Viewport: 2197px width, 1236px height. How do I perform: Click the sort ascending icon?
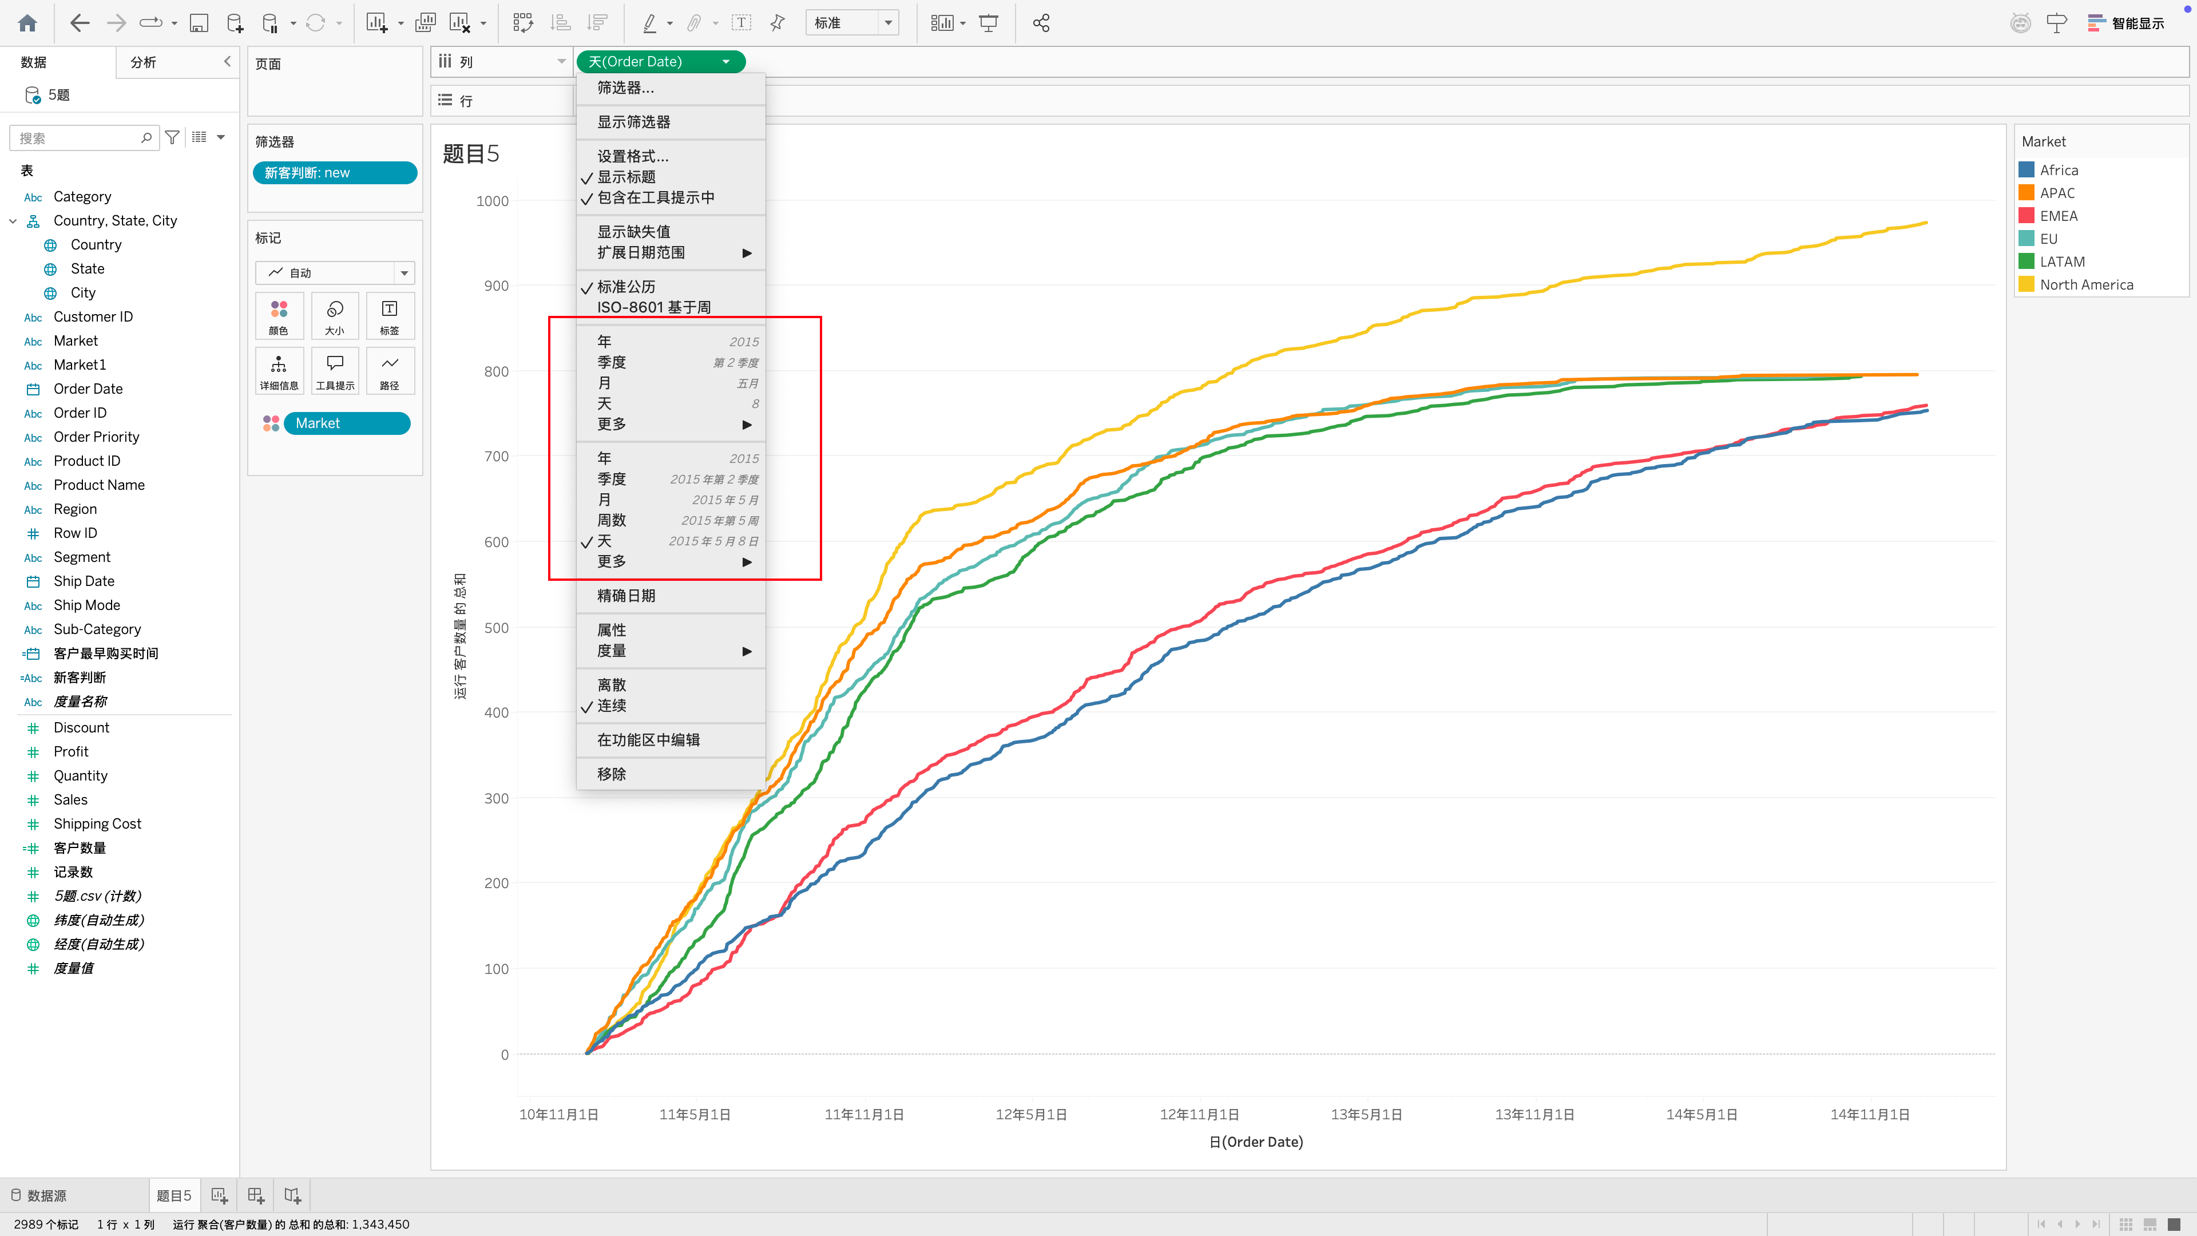(x=560, y=23)
